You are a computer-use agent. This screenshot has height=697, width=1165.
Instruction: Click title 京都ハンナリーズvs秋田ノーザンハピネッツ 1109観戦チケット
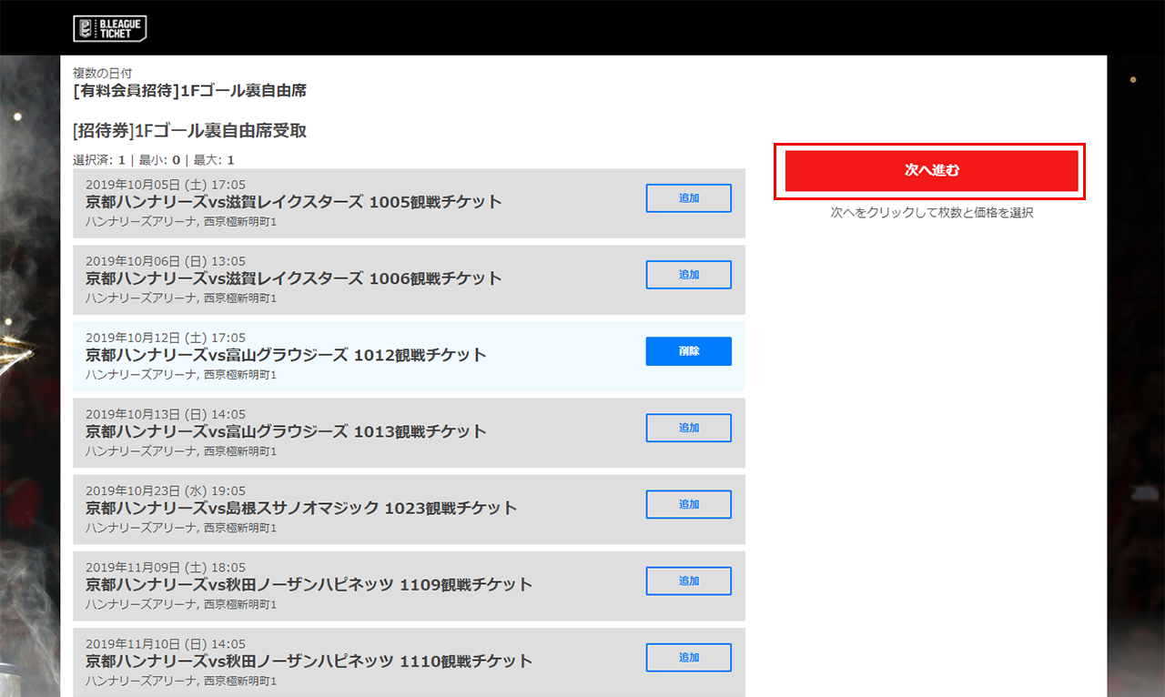pos(309,584)
